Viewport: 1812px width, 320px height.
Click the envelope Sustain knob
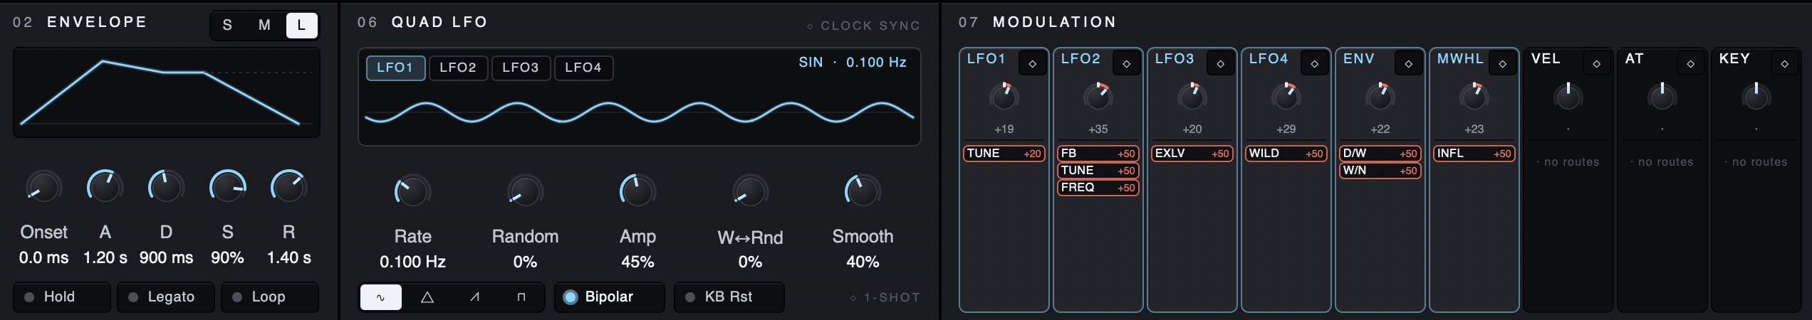[228, 188]
